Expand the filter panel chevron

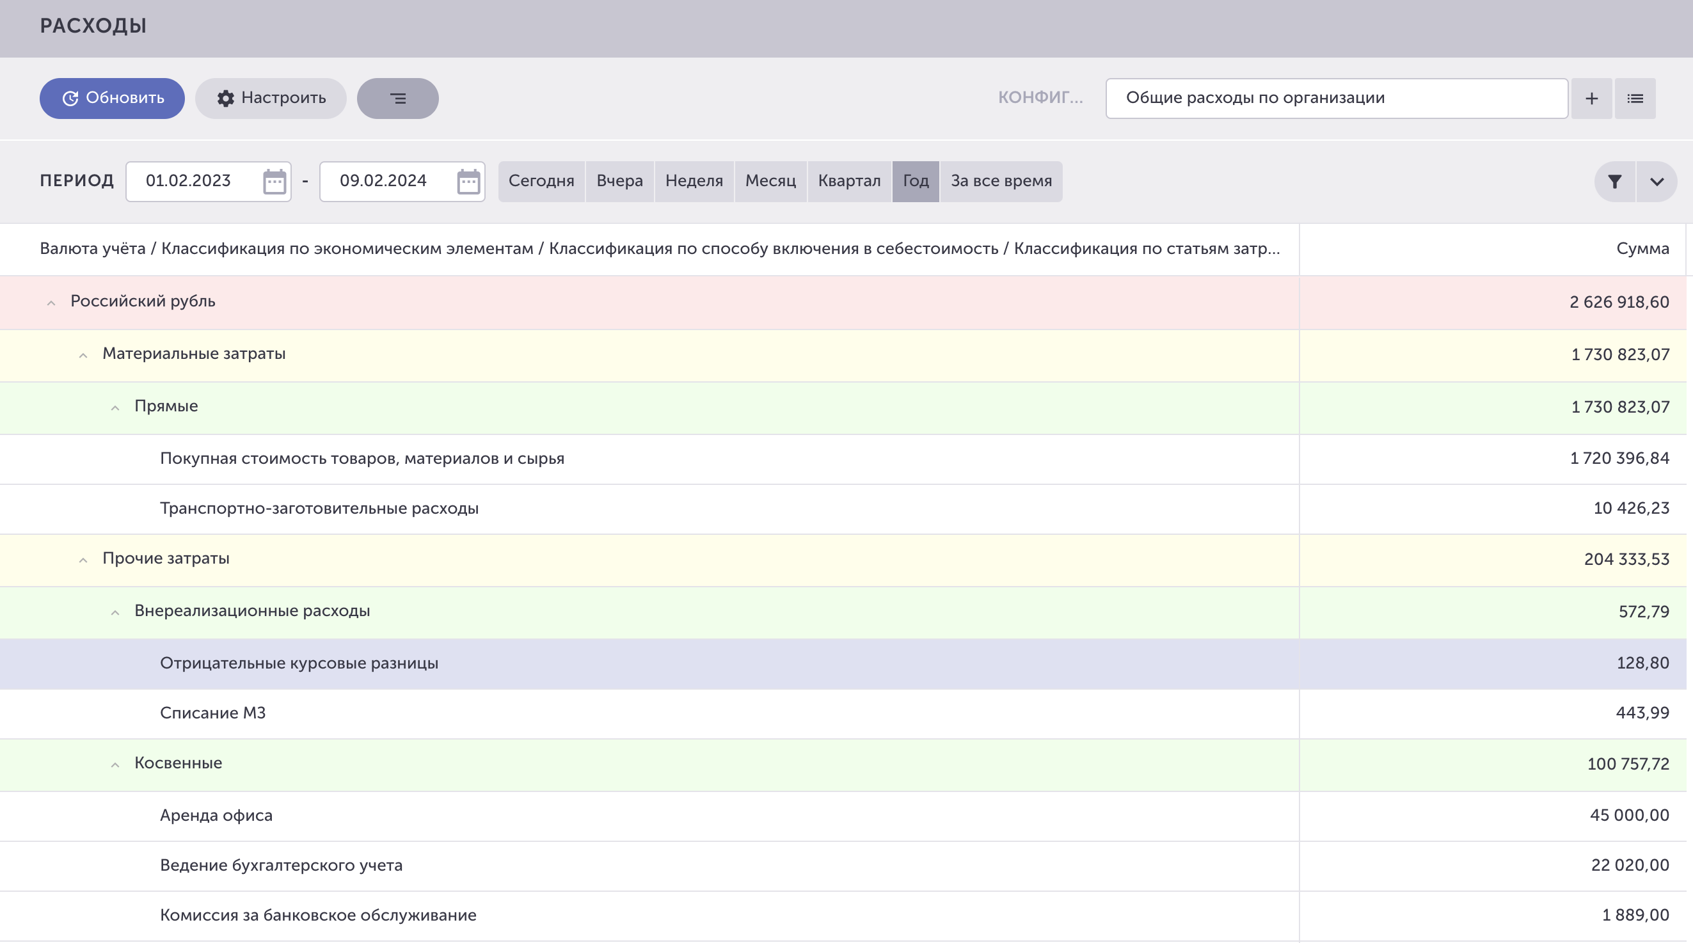(1657, 182)
